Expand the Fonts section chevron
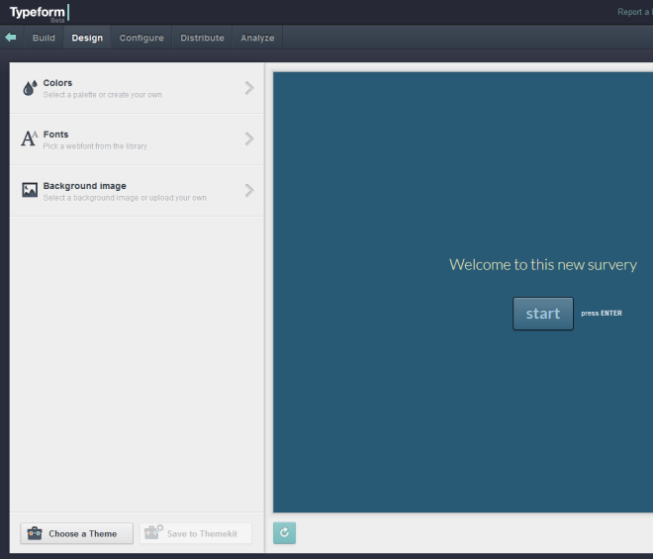653x559 pixels. [x=249, y=140]
